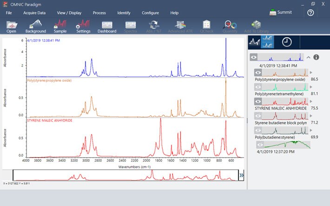This screenshot has height=206, width=330.
Task: Select the Summit instrument icon
Action: [273, 13]
